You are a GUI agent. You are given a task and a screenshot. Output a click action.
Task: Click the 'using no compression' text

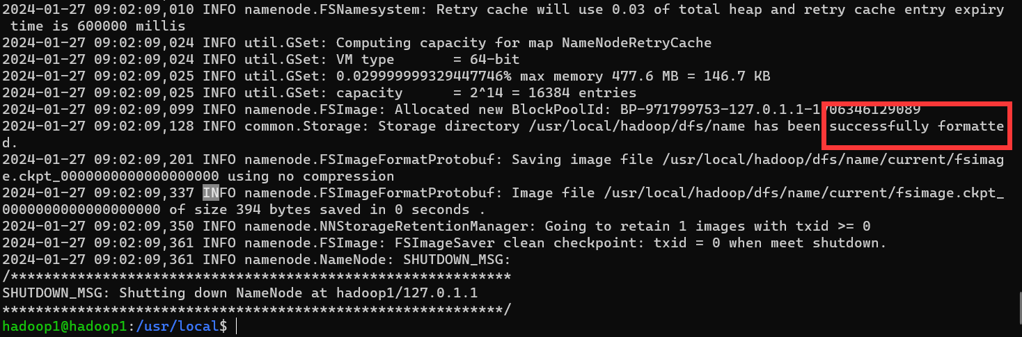click(x=310, y=176)
